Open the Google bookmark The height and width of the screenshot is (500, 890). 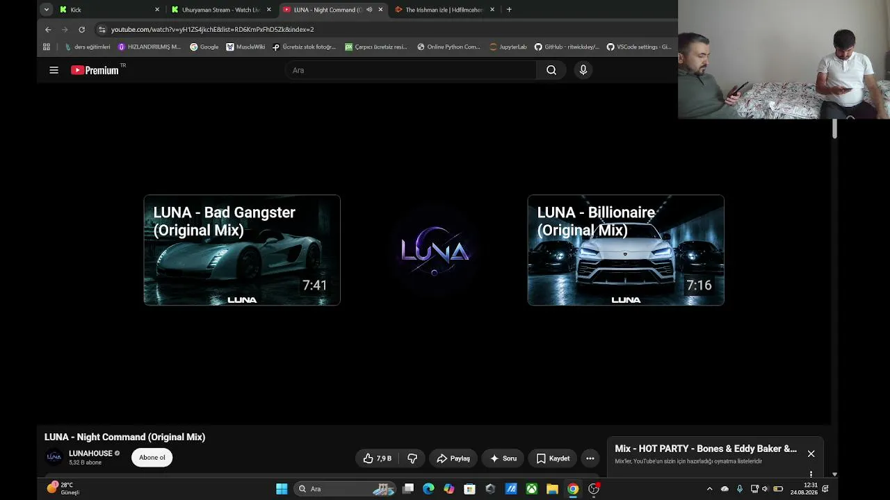(x=204, y=47)
